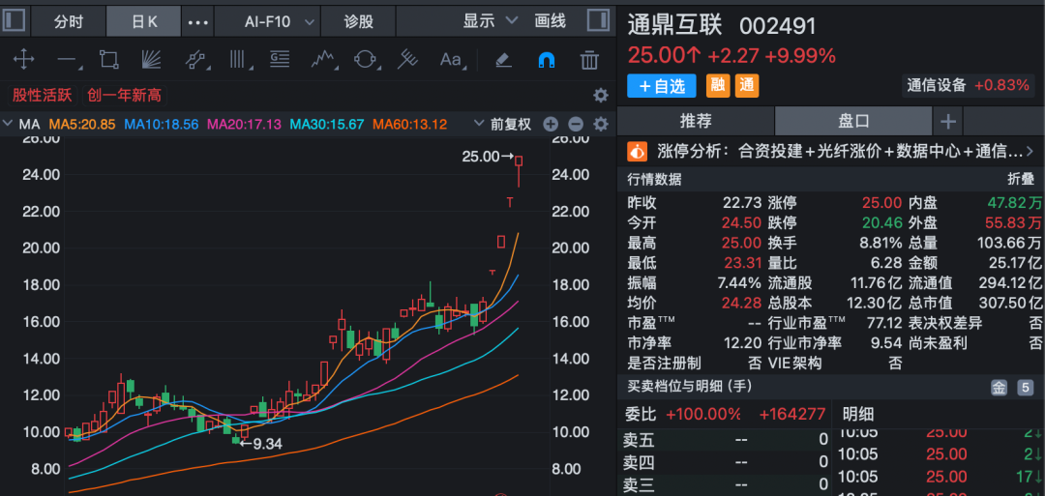
Task: Click stock code 002491
Action: point(778,26)
